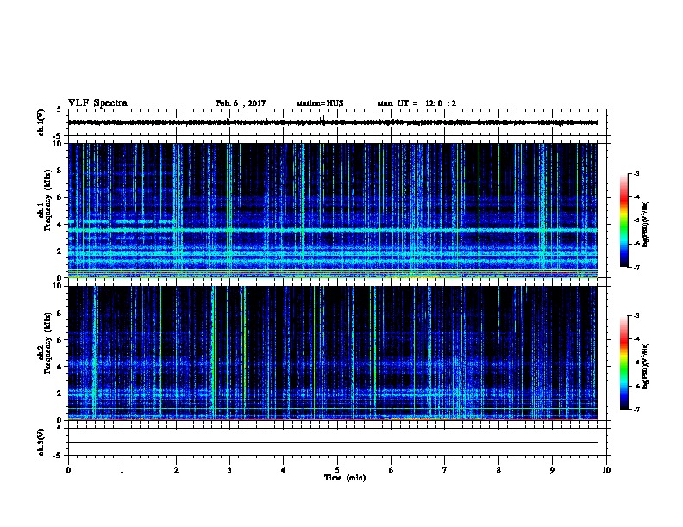Click time axis tick label "8"

[x=498, y=469]
